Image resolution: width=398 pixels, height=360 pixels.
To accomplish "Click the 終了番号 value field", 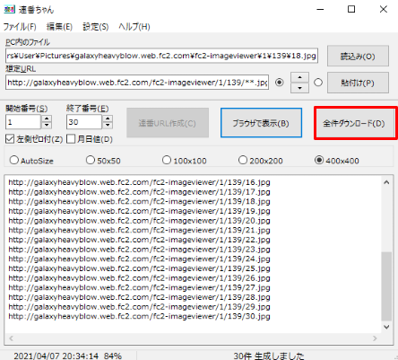I will point(84,122).
